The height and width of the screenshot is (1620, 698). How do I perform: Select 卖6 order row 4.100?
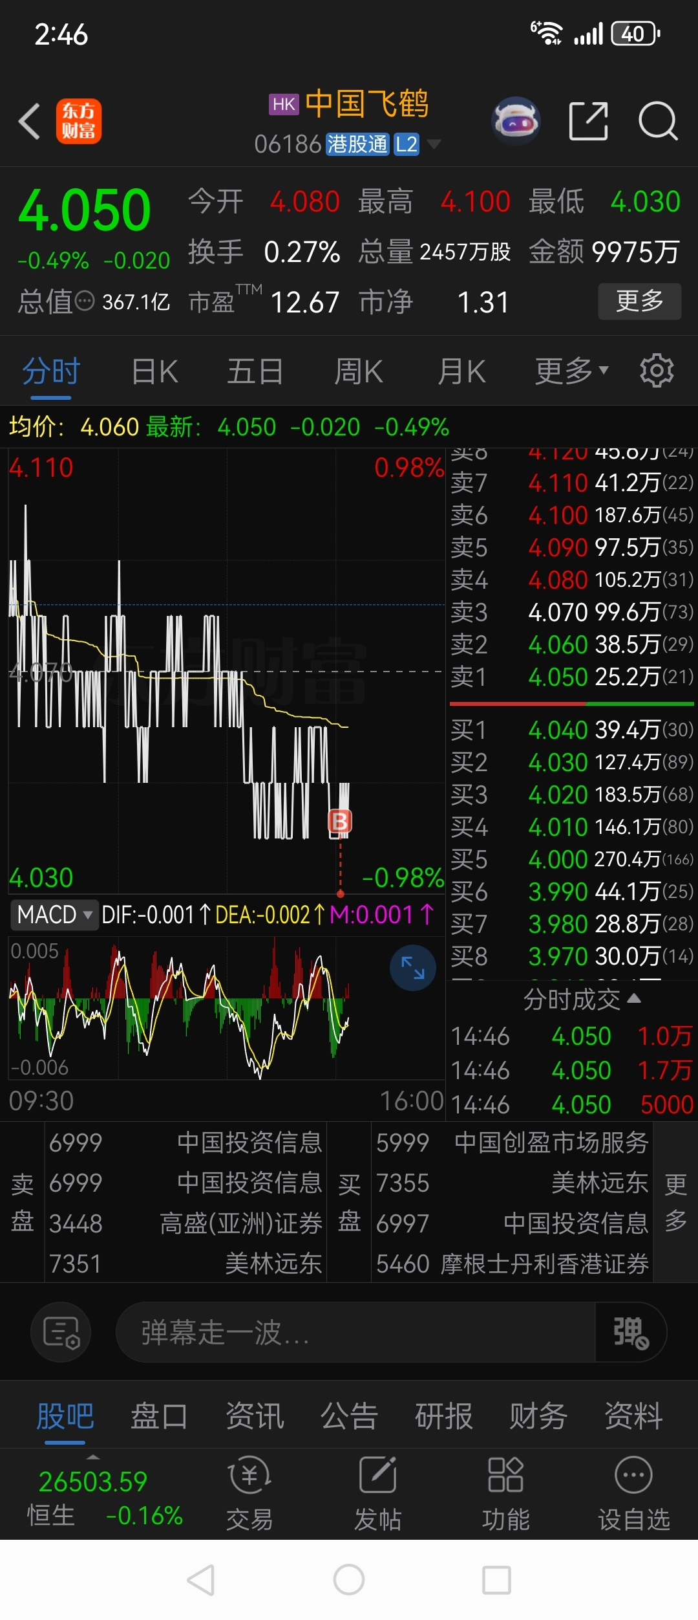coord(572,515)
